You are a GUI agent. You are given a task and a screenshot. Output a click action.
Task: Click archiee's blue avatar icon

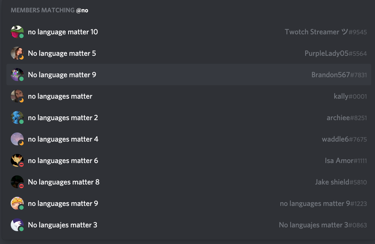pyautogui.click(x=17, y=118)
